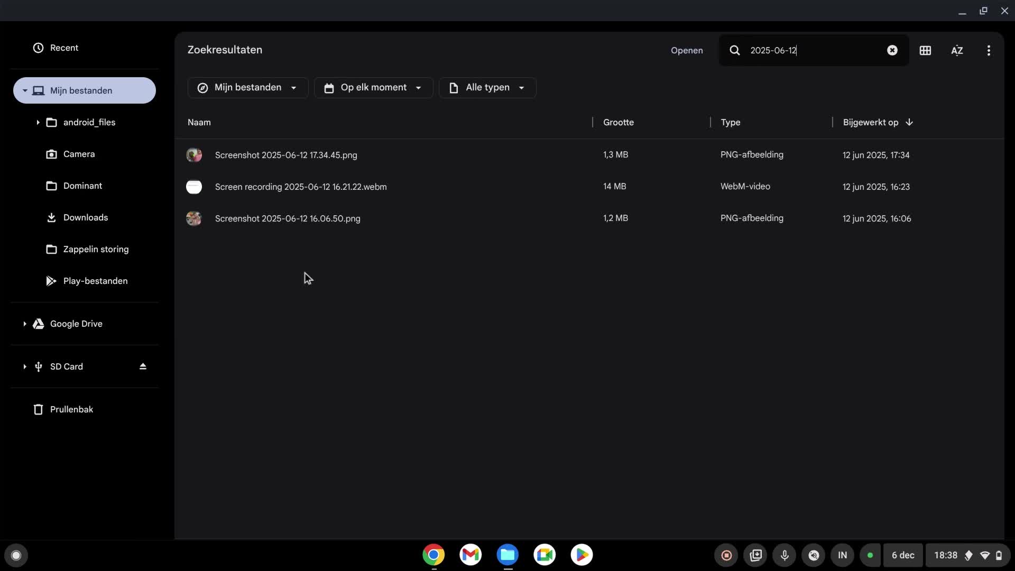Open Prullenbak trash folder
Screen dimensions: 1015x571
71,409
